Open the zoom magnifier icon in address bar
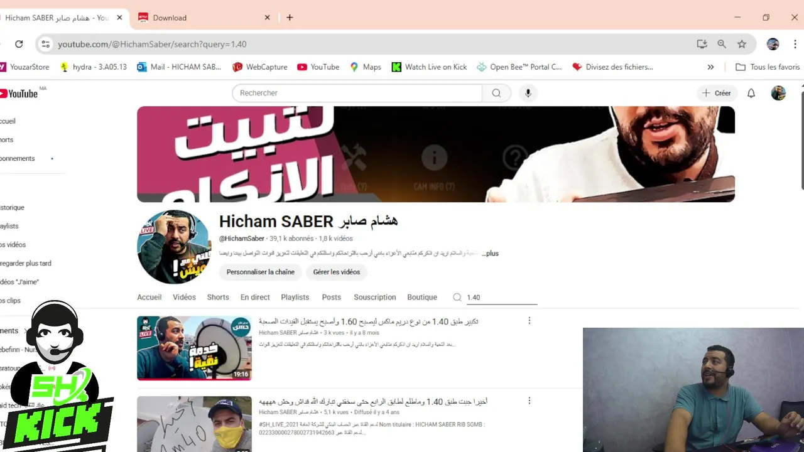The height and width of the screenshot is (452, 804). click(x=722, y=44)
